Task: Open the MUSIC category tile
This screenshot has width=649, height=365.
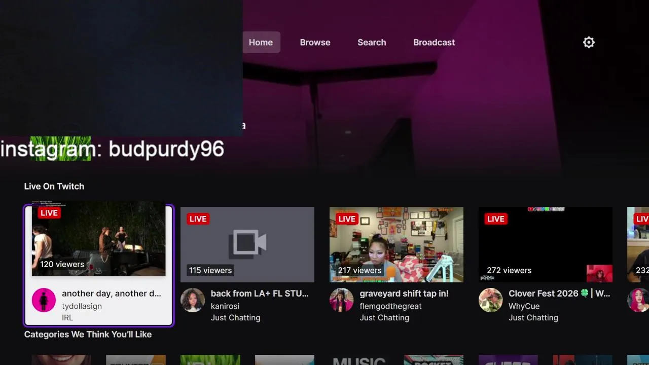Action: pyautogui.click(x=359, y=360)
